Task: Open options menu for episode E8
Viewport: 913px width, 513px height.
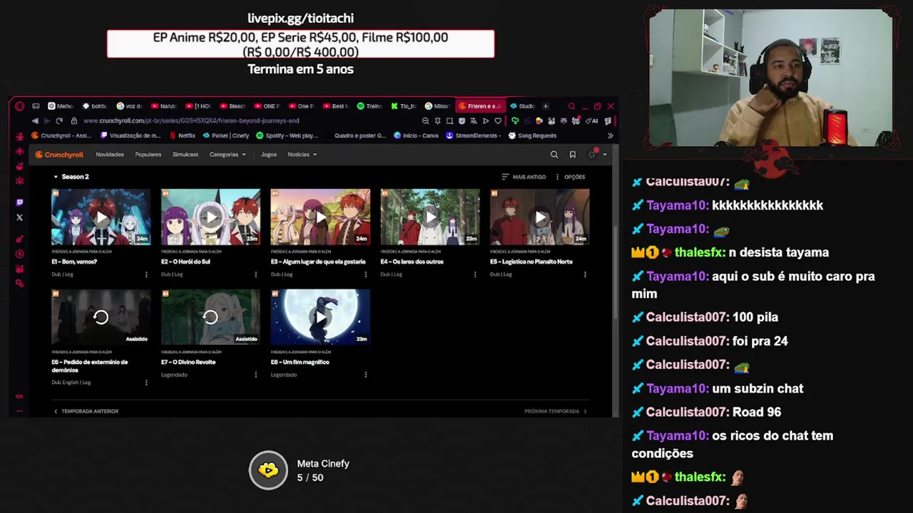Action: [x=365, y=375]
